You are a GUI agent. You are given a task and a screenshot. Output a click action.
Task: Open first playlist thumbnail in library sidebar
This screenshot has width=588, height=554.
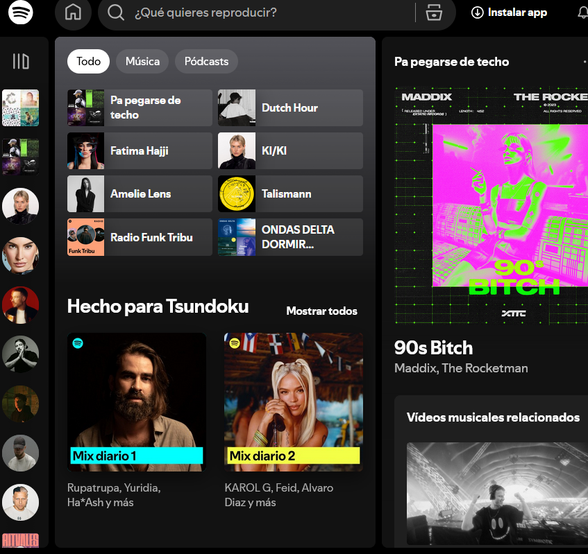[x=21, y=108]
